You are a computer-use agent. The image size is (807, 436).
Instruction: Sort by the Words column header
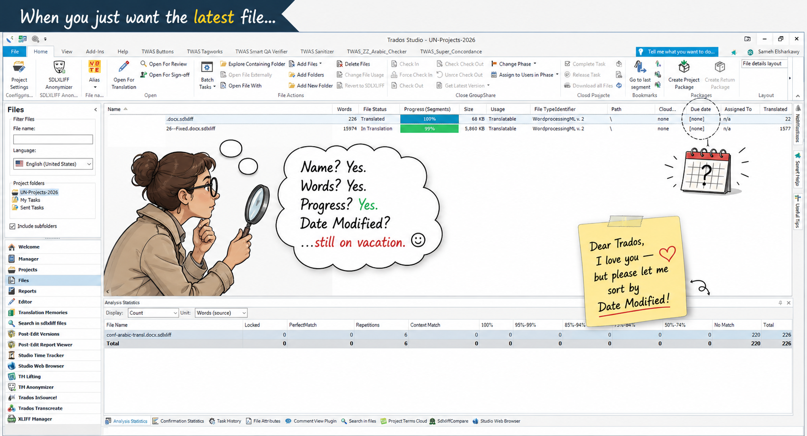click(x=344, y=109)
